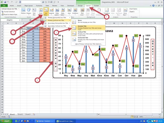Choose the Horizontal Title option

pos(88,39)
